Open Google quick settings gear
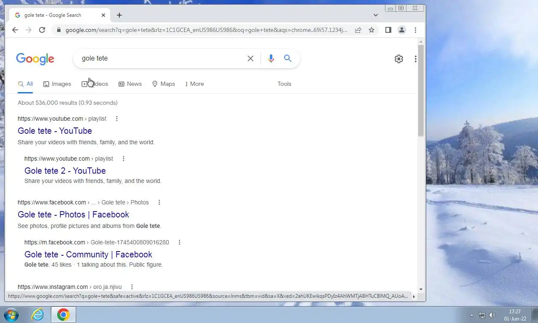 tap(399, 59)
